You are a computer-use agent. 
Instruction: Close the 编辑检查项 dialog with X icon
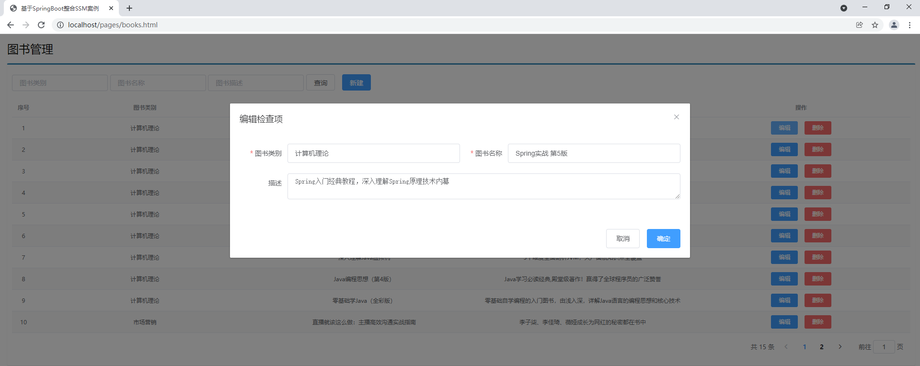pyautogui.click(x=676, y=117)
